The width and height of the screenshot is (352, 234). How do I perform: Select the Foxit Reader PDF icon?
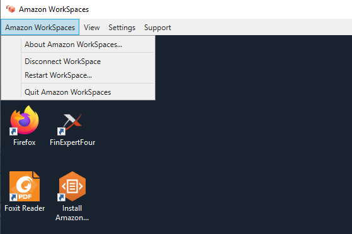25,186
